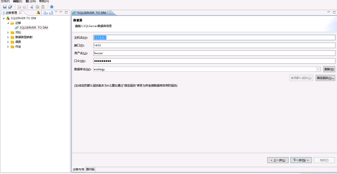Image resolution: width=337 pixels, height=174 pixels.
Task: Click the 数据类型映射 folder icon
Action: click(x=12, y=37)
